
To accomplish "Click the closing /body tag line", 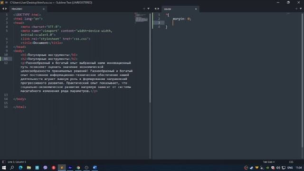I will pos(19,99).
